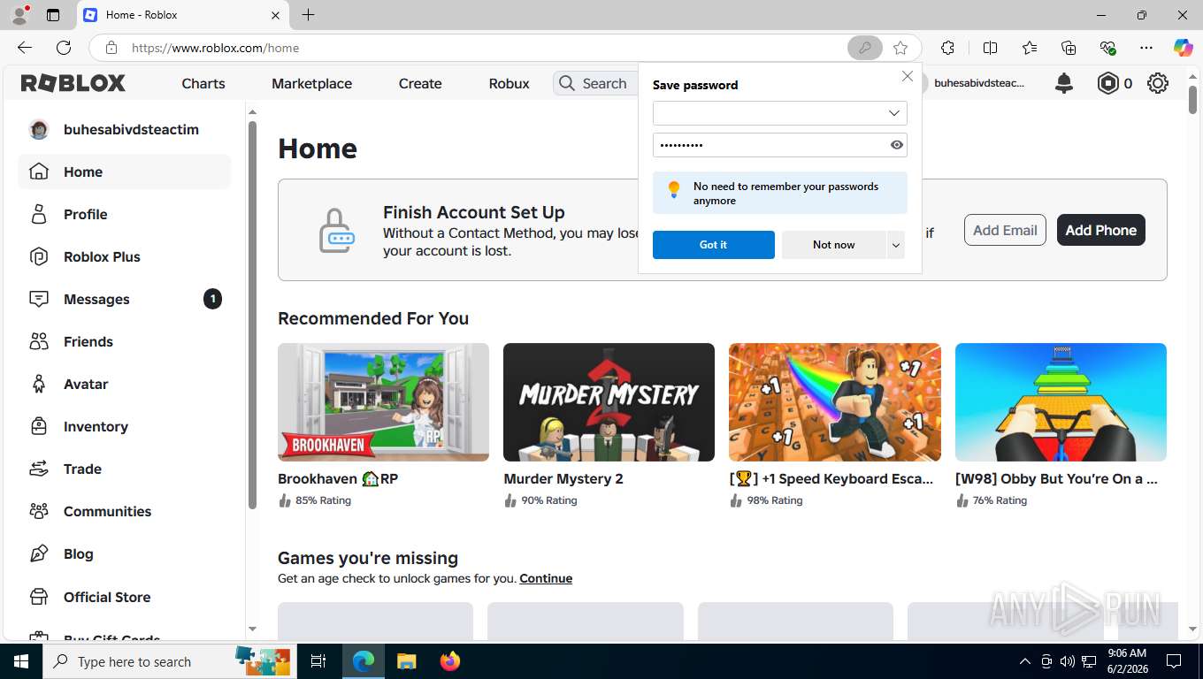Open the Messages sidebar icon
This screenshot has width=1203, height=679.
click(39, 299)
